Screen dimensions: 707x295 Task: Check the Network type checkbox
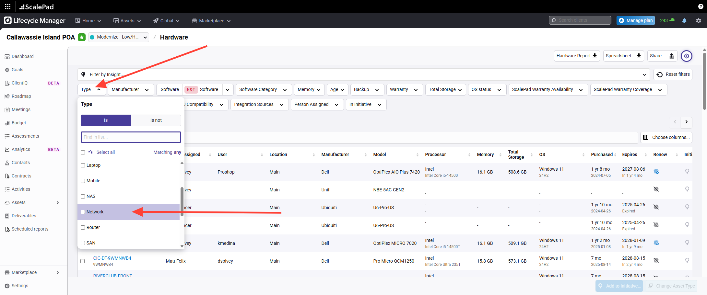click(x=83, y=212)
